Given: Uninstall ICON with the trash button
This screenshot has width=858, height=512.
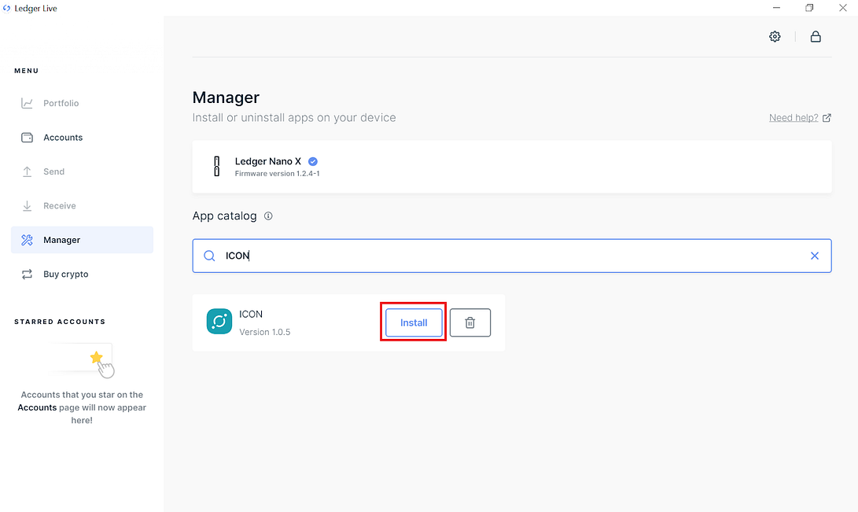Looking at the screenshot, I should coord(470,322).
